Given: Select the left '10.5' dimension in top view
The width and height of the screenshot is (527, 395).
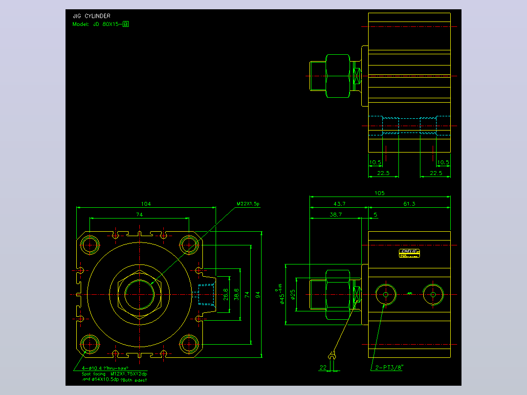Looking at the screenshot, I should click(375, 162).
